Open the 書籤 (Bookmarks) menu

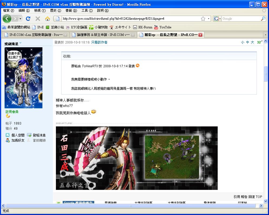pos(71,11)
